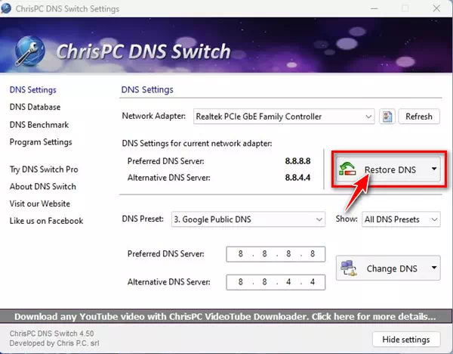
Task: Click the Developed by Chris P.C. srl text
Action: [54, 343]
